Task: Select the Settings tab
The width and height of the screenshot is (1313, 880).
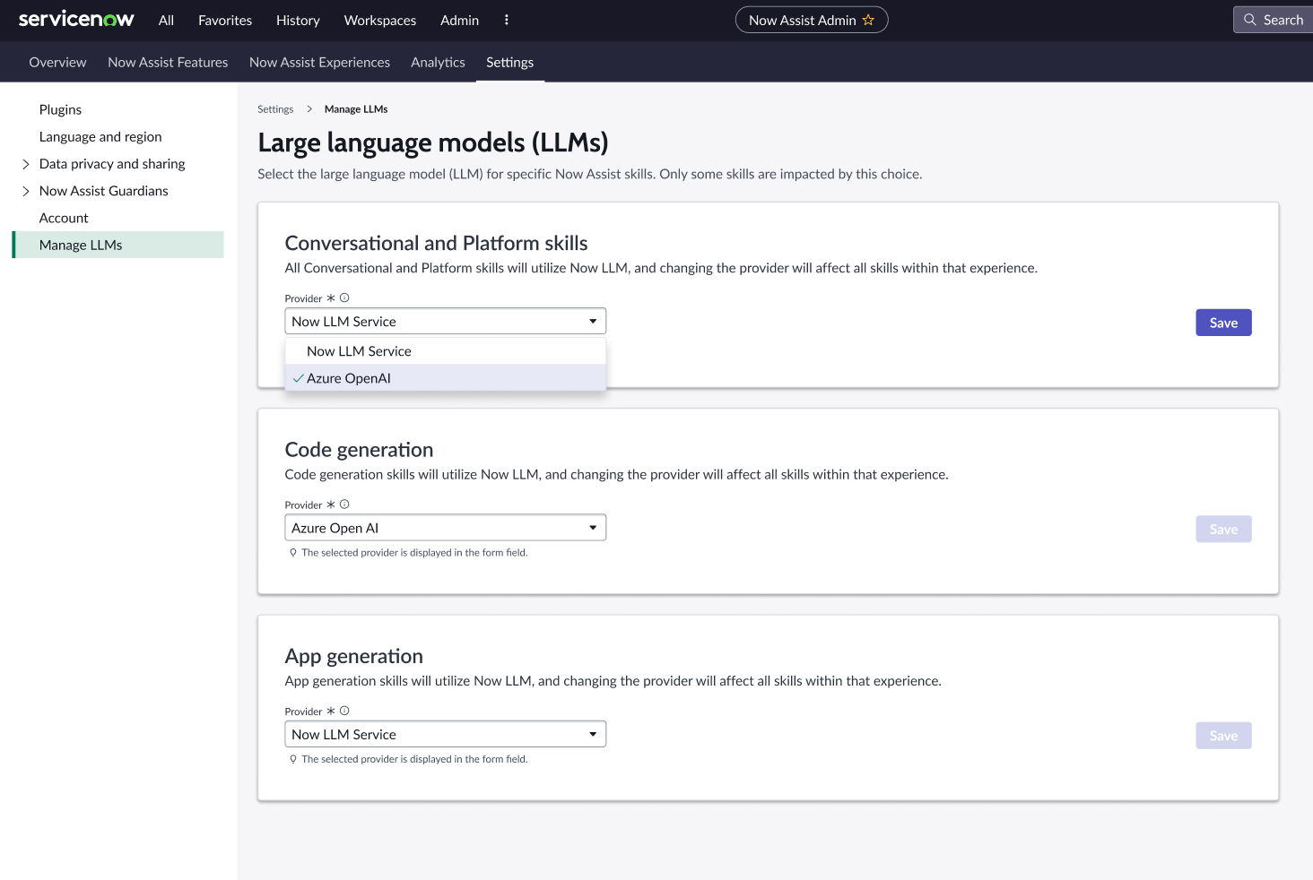Action: point(509,62)
